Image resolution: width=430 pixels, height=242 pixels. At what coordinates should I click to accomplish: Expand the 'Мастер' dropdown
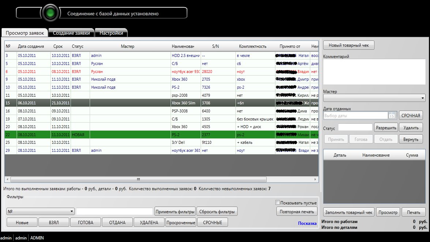click(x=423, y=98)
